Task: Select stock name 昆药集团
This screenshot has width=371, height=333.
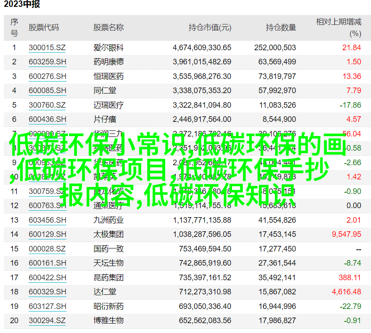Action: point(109,278)
